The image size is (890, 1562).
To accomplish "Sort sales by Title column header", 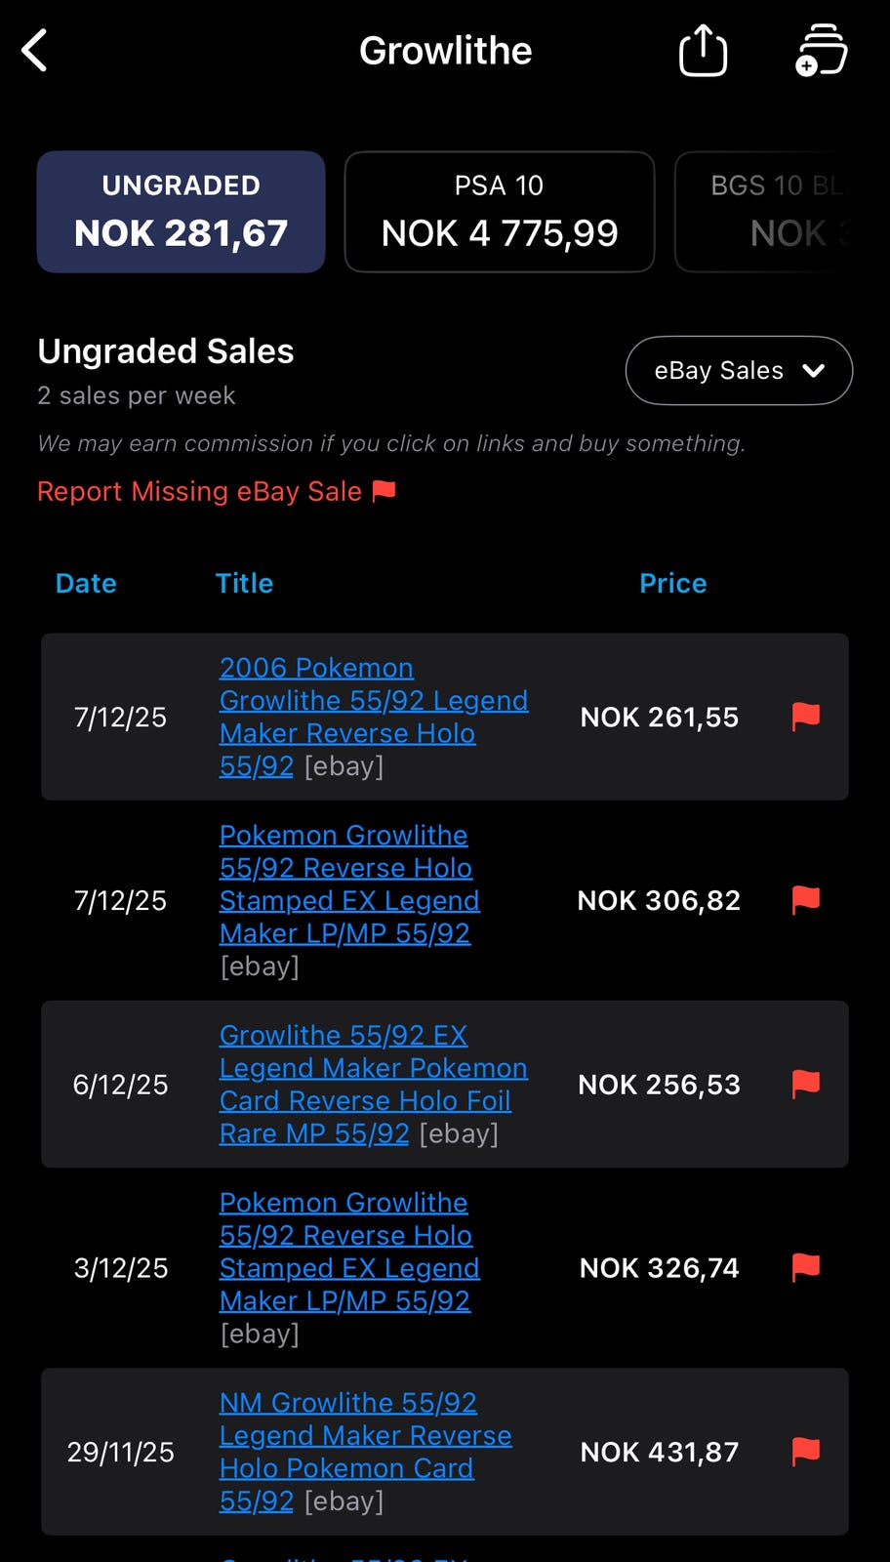I will (x=244, y=583).
